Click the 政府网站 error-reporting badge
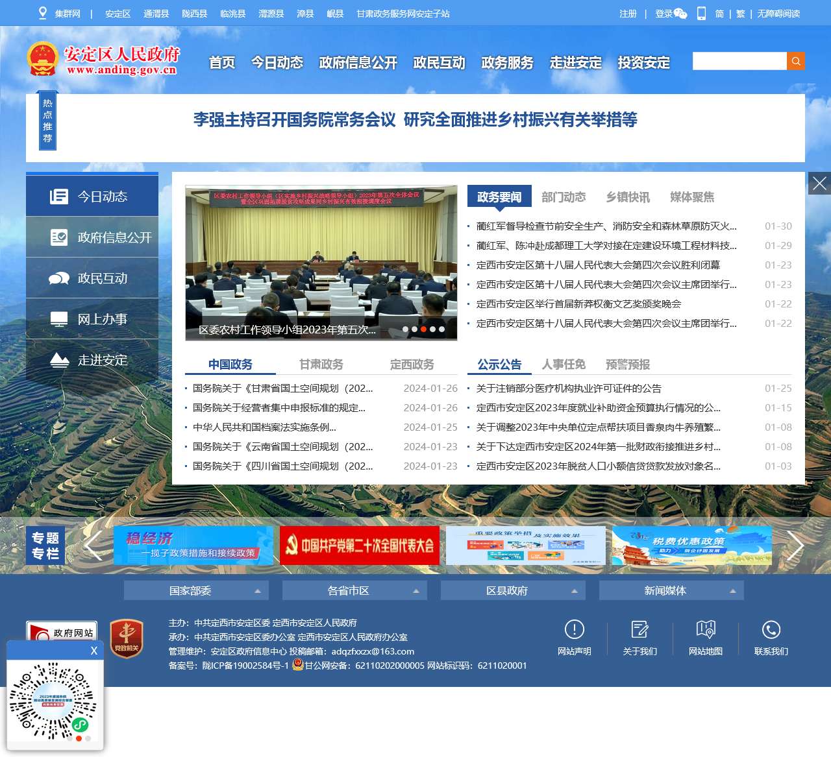Screen dimensions: 831x757 click(62, 632)
